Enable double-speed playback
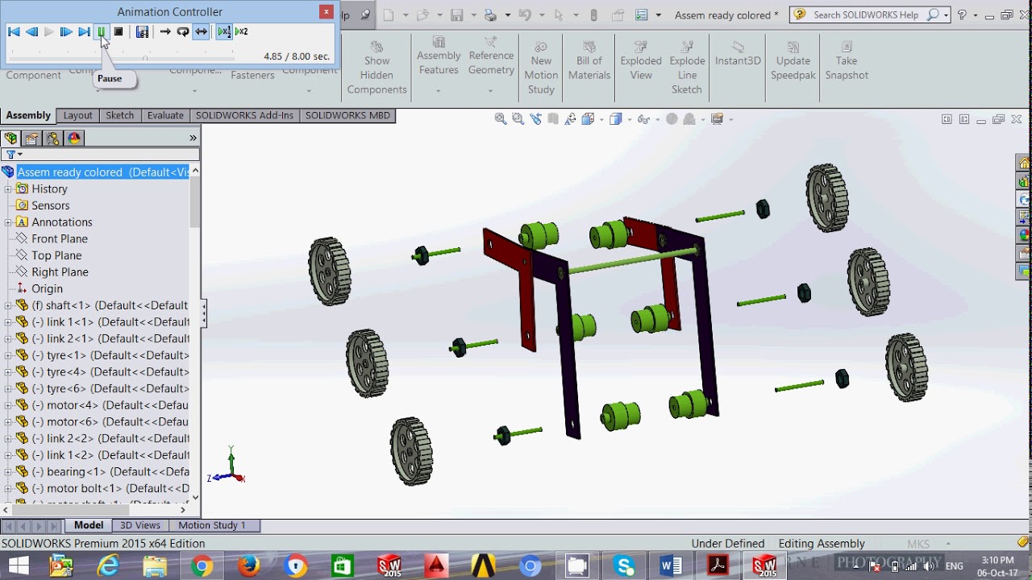This screenshot has height=580, width=1032. pyautogui.click(x=241, y=31)
